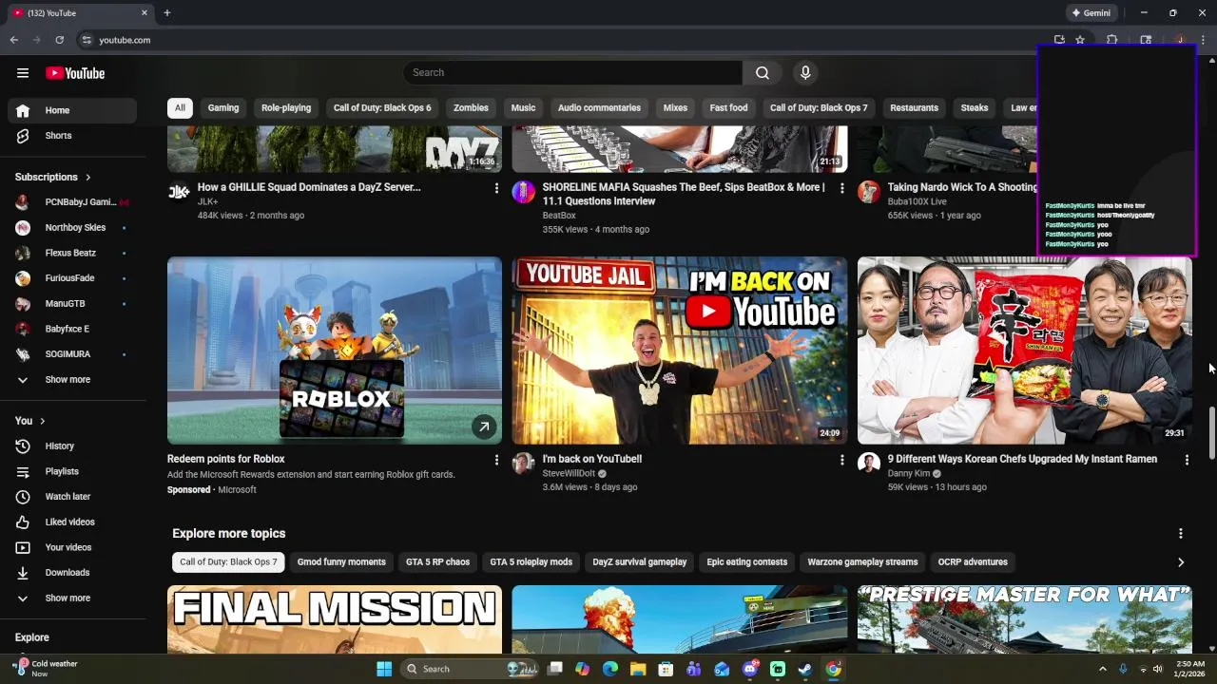This screenshot has width=1217, height=684.
Task: Click into the YouTube Search field
Action: tap(572, 72)
